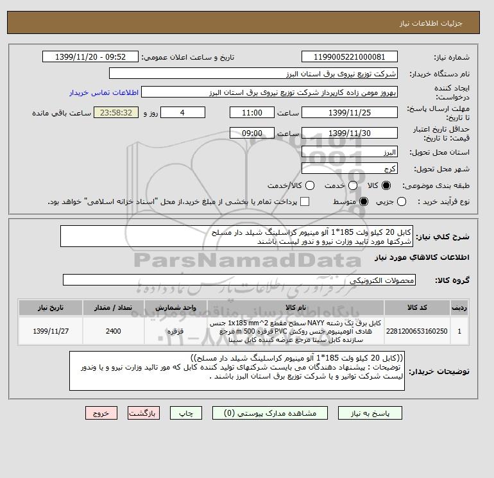The height and width of the screenshot is (478, 494).
Task: Click the اطلاعات کالاهای مورد نیاز section title
Action: pyautogui.click(x=422, y=257)
